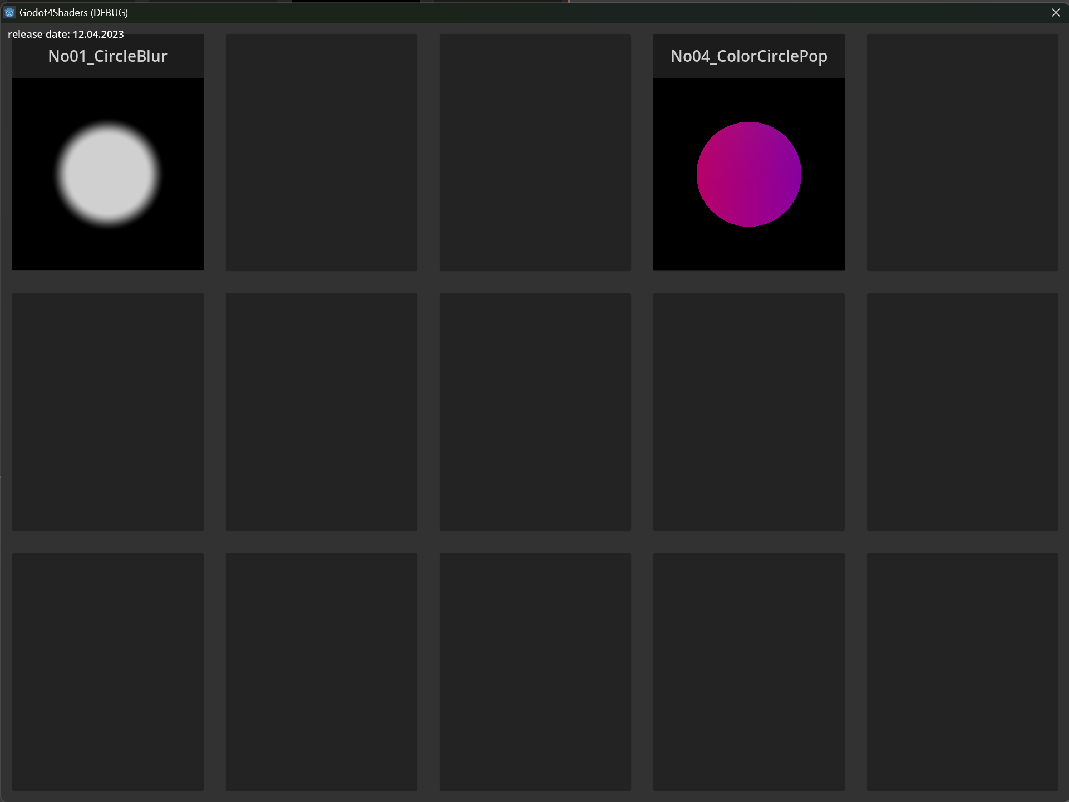Viewport: 1069px width, 802px height.
Task: Select bottom-row tile under the No04_ColorCirclePop column
Action: tap(748, 671)
